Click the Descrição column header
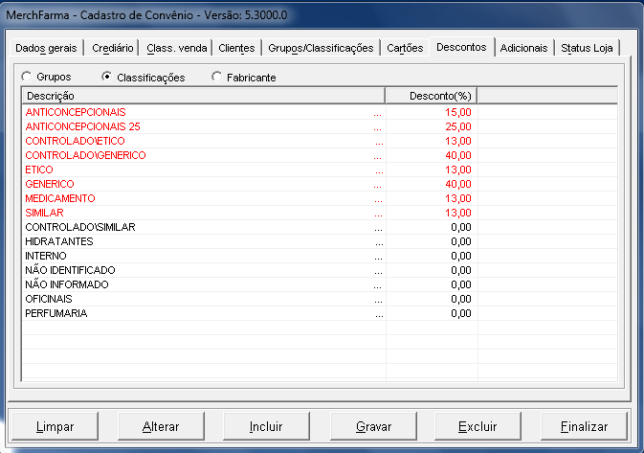644x453 pixels. pos(202,96)
